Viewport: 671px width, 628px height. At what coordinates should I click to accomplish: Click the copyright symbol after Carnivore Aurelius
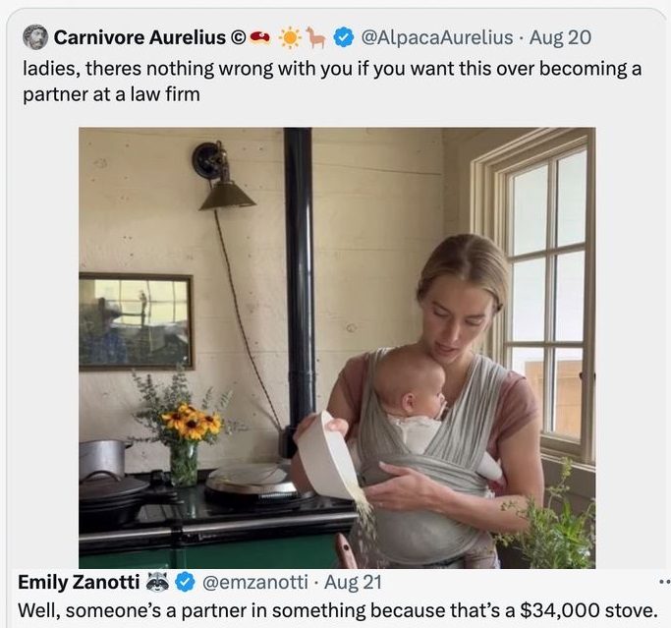coord(237,38)
